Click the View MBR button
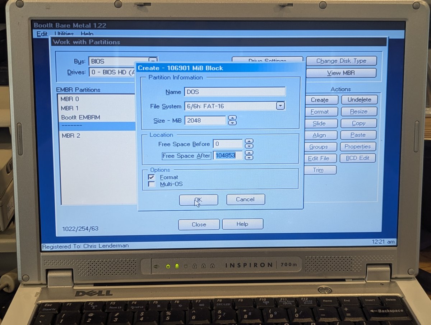Screen dimensions: 431x325 coord(341,73)
